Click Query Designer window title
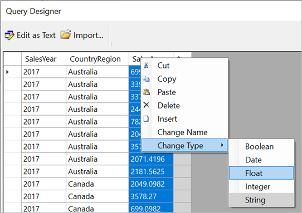Screen dimensions: 302x213 coord(33,11)
